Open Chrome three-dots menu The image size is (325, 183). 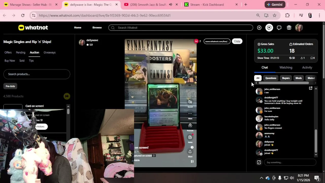[x=319, y=16]
